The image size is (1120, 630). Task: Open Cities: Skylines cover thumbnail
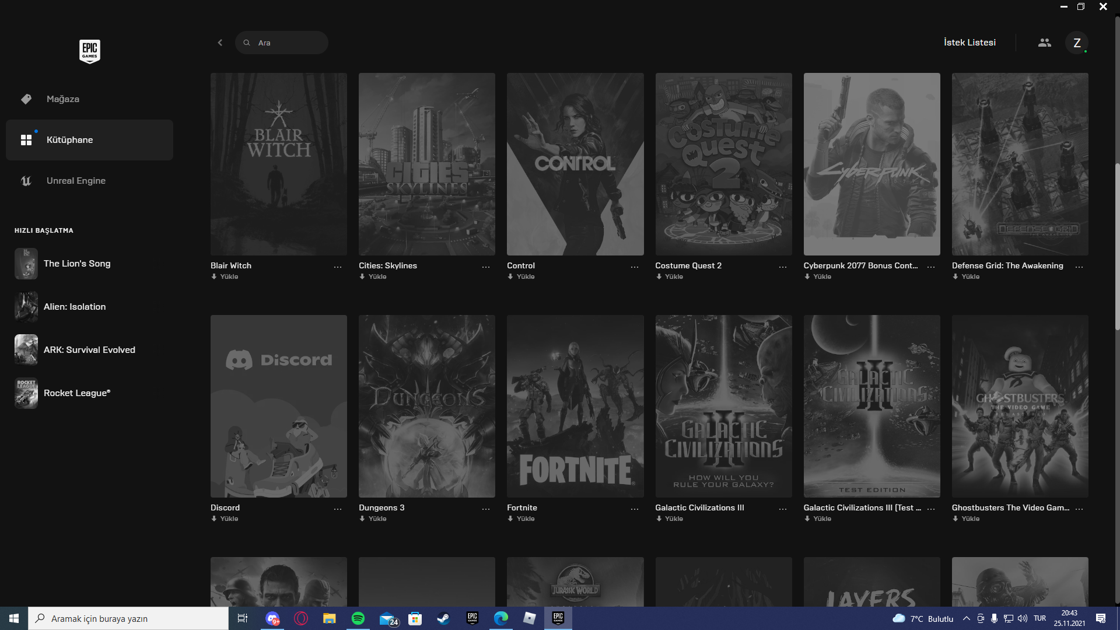(x=427, y=164)
